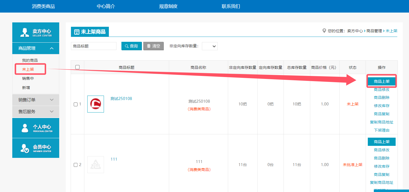Image resolution: width=409 pixels, height=192 pixels.
Task: Open 联系我们 in the top navigation
Action: coord(231,6)
